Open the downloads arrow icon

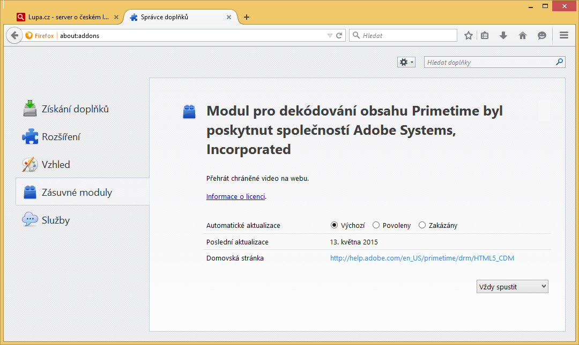(x=503, y=36)
